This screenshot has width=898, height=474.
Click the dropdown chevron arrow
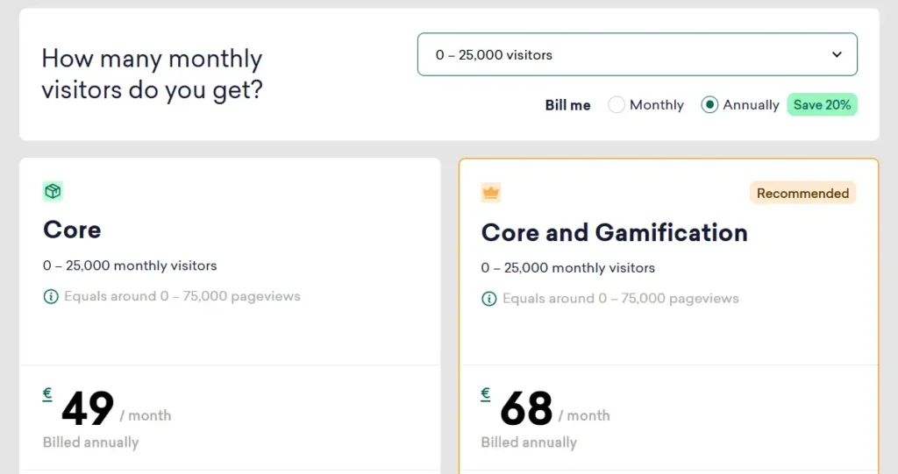point(836,54)
